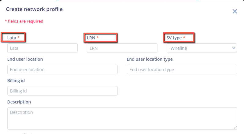Click the red fields are required notice
244x134 pixels.
[24, 21]
